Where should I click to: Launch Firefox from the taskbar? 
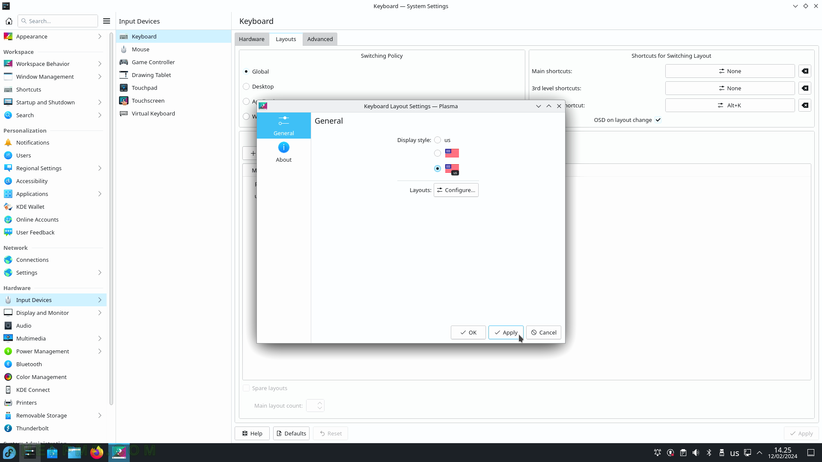97,453
